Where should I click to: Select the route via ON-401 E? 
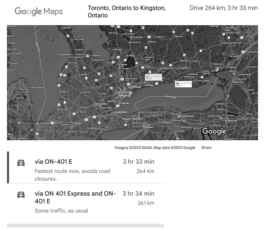point(85,168)
